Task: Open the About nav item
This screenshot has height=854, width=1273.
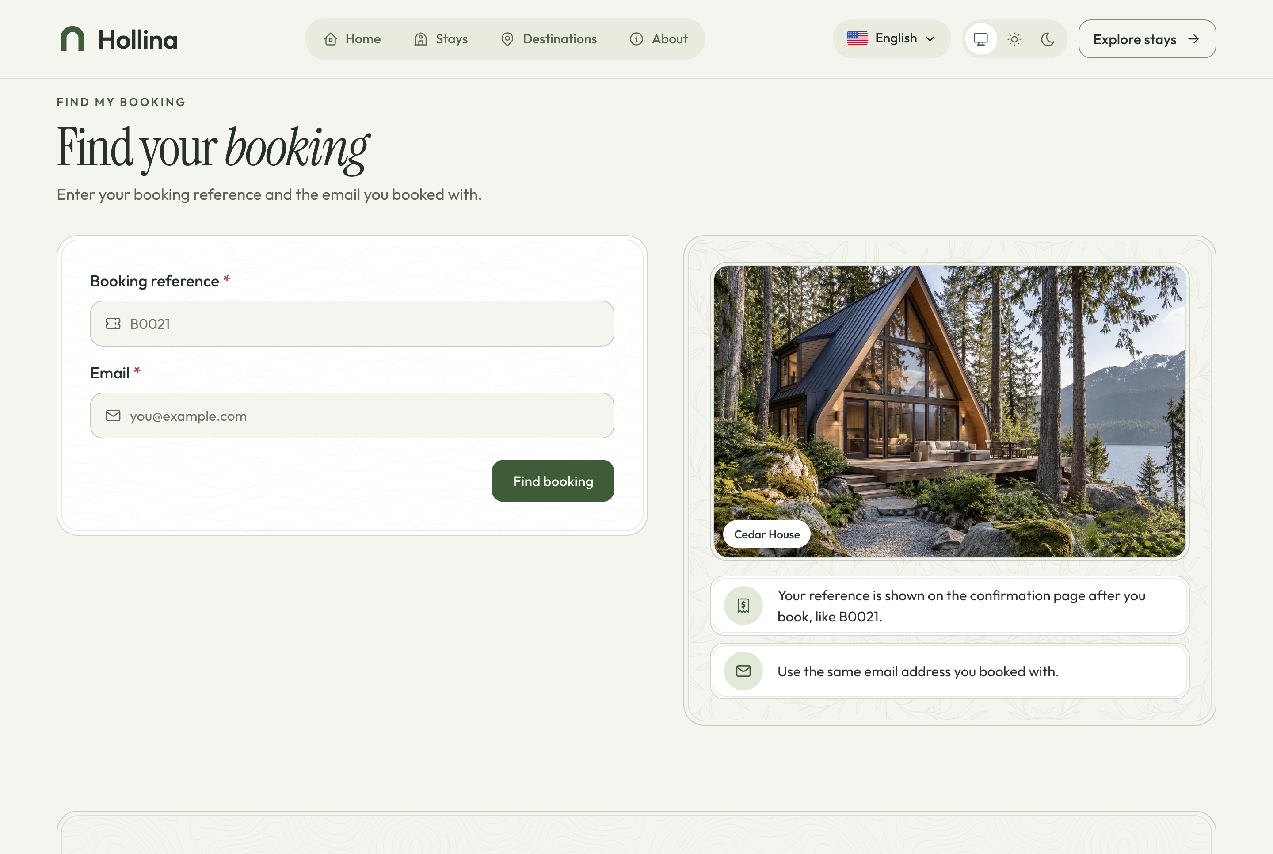Action: pyautogui.click(x=658, y=39)
